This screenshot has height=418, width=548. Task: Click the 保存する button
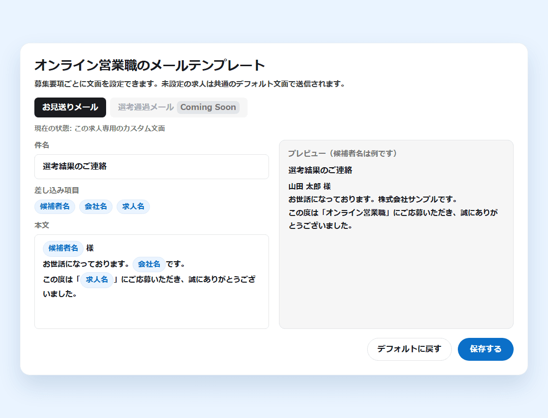pos(485,349)
